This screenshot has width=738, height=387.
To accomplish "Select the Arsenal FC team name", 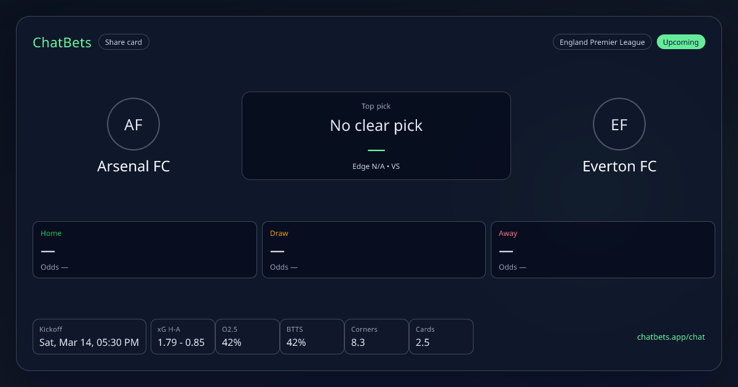I will pyautogui.click(x=133, y=166).
